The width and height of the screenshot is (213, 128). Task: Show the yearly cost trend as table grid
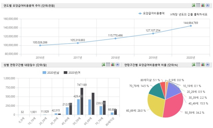198,5
